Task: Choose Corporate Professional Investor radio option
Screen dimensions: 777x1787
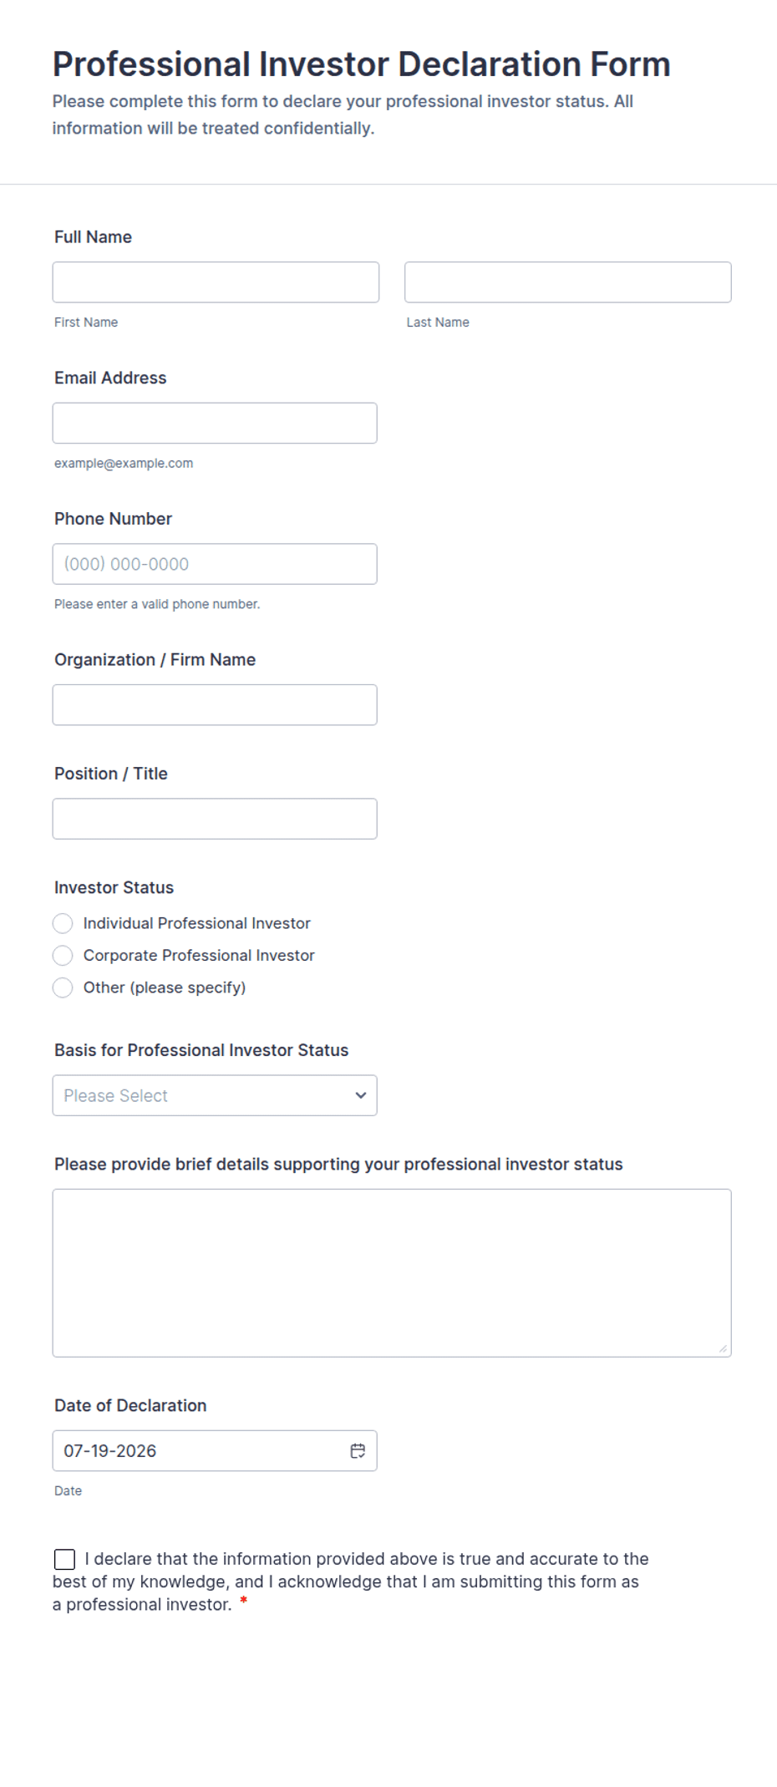Action: 63,955
